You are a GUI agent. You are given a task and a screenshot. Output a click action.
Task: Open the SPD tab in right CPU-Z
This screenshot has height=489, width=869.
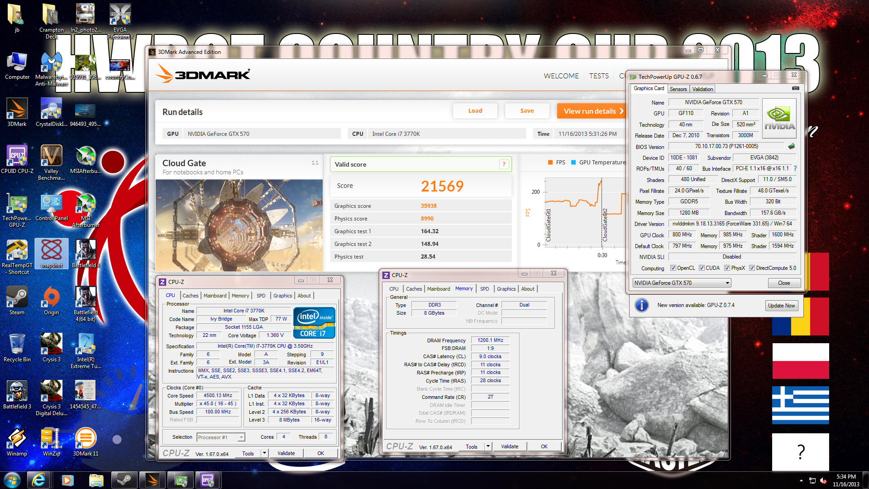(x=485, y=289)
